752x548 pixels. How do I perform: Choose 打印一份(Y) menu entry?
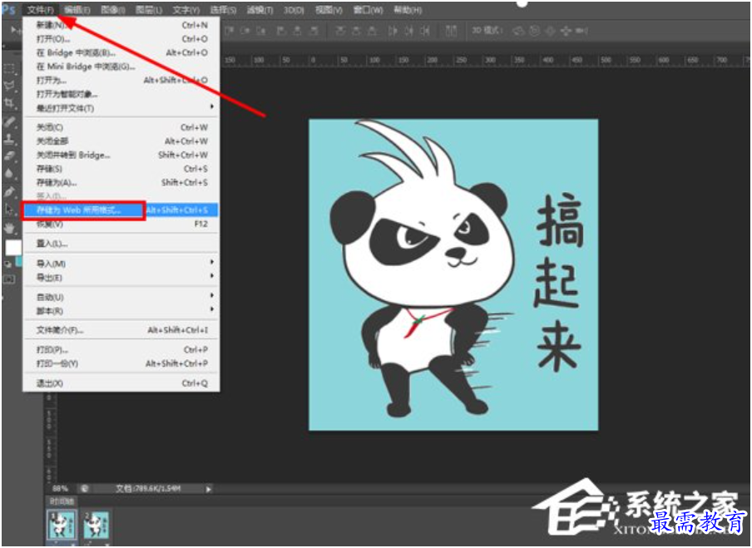120,363
